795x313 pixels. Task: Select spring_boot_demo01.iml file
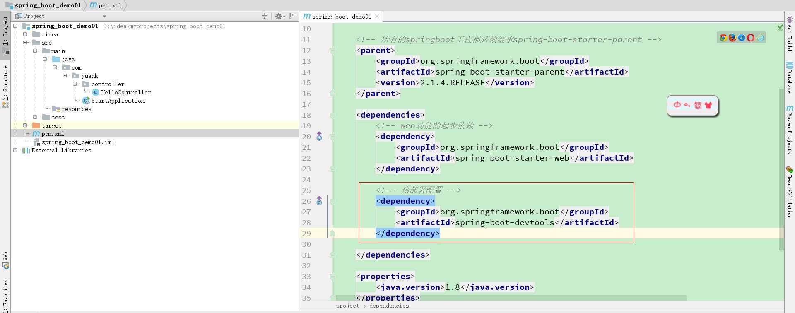coord(78,142)
